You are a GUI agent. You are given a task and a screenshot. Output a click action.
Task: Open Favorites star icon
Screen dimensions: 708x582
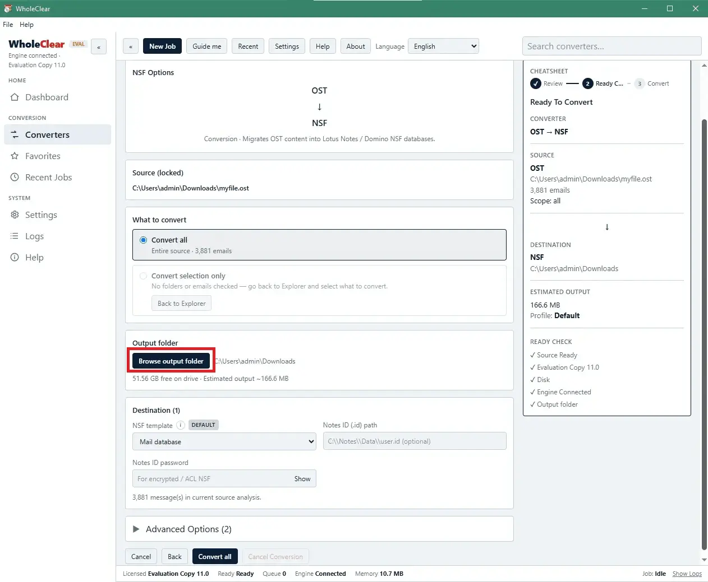[x=15, y=156]
